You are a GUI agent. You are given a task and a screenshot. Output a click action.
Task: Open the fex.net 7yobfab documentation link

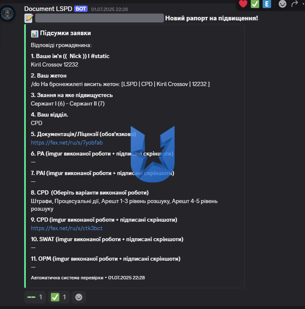tap(67, 142)
